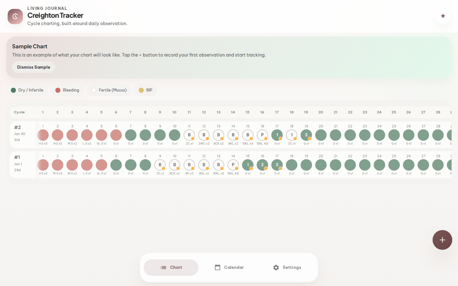This screenshot has width=458, height=286.
Task: Click the yellow BIP legend swatch
Action: pos(141,90)
